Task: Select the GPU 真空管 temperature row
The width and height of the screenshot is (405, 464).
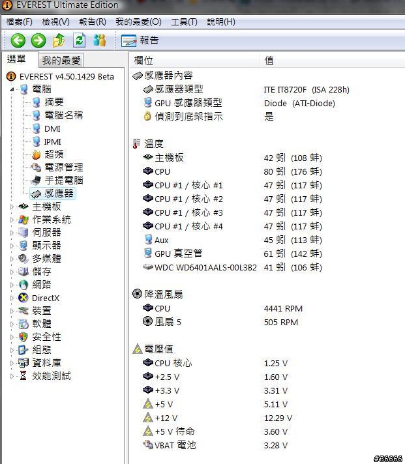Action: tap(232, 254)
